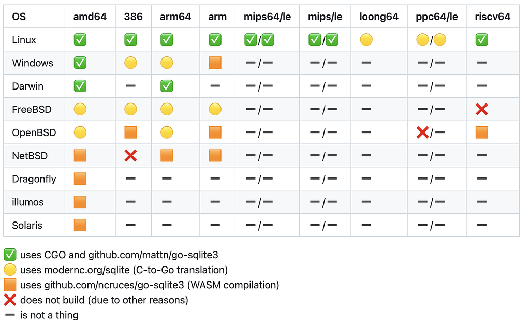Viewport: 530px width, 326px height.
Task: Click the Dragonfly row label
Action: (x=34, y=179)
